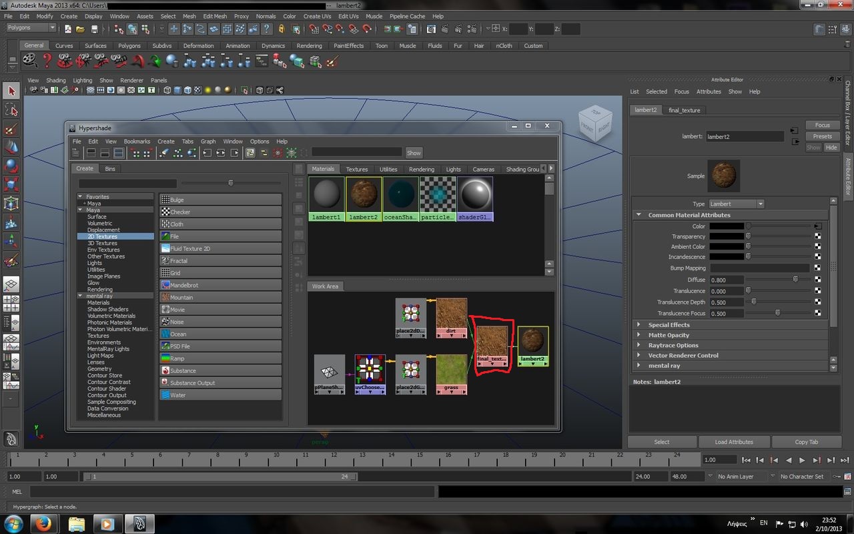854x534 pixels.
Task: Collapse the Favorites tree in Create panel
Action: pyautogui.click(x=81, y=197)
